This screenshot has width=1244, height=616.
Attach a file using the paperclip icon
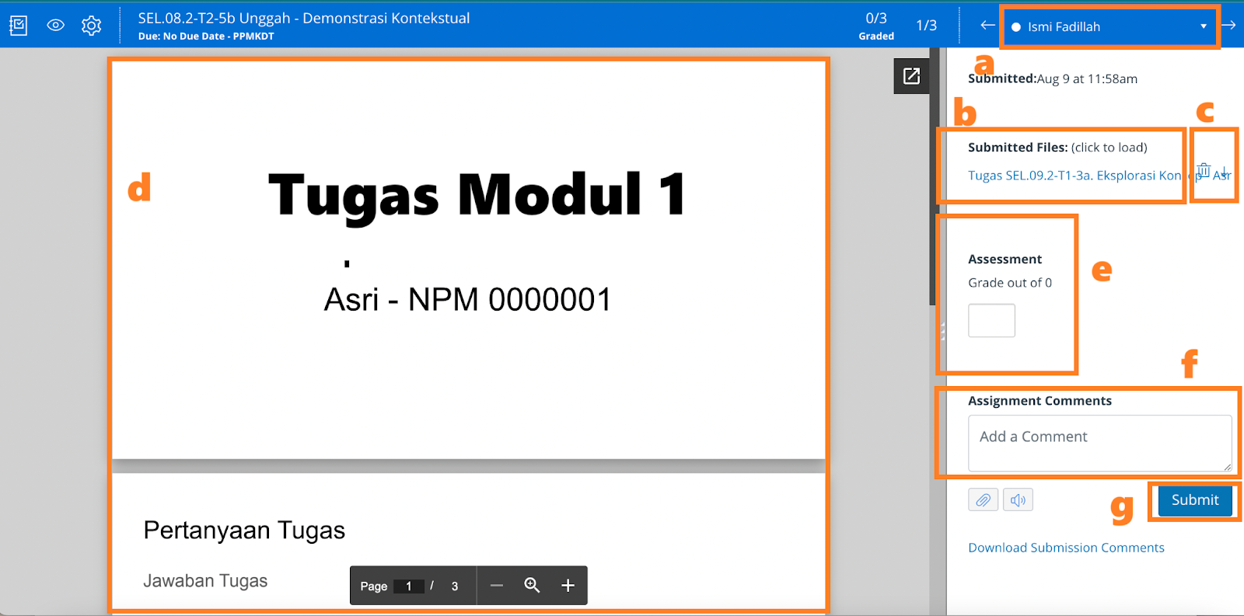pos(983,500)
